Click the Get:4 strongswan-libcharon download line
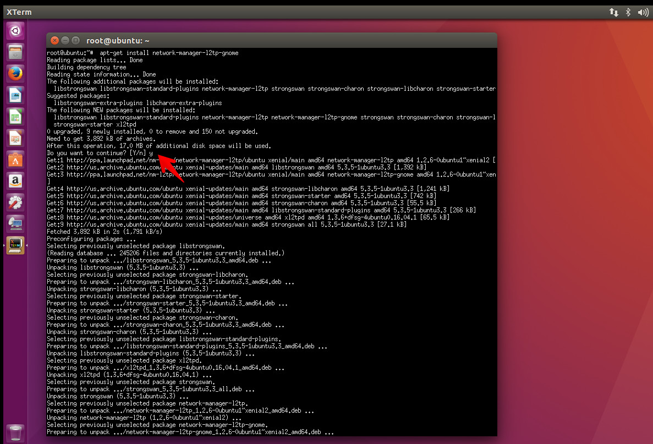The width and height of the screenshot is (653, 444). pos(248,189)
